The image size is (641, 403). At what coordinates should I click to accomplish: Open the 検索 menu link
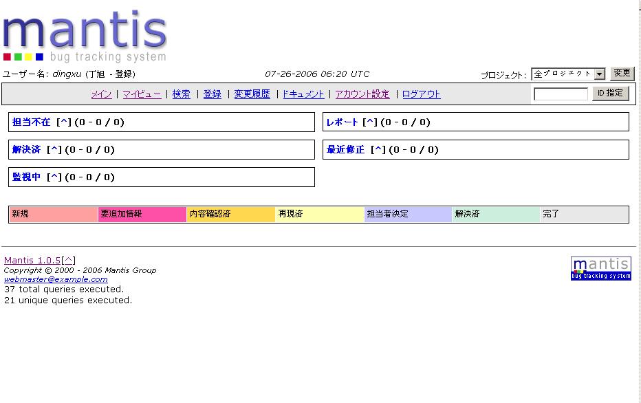181,94
